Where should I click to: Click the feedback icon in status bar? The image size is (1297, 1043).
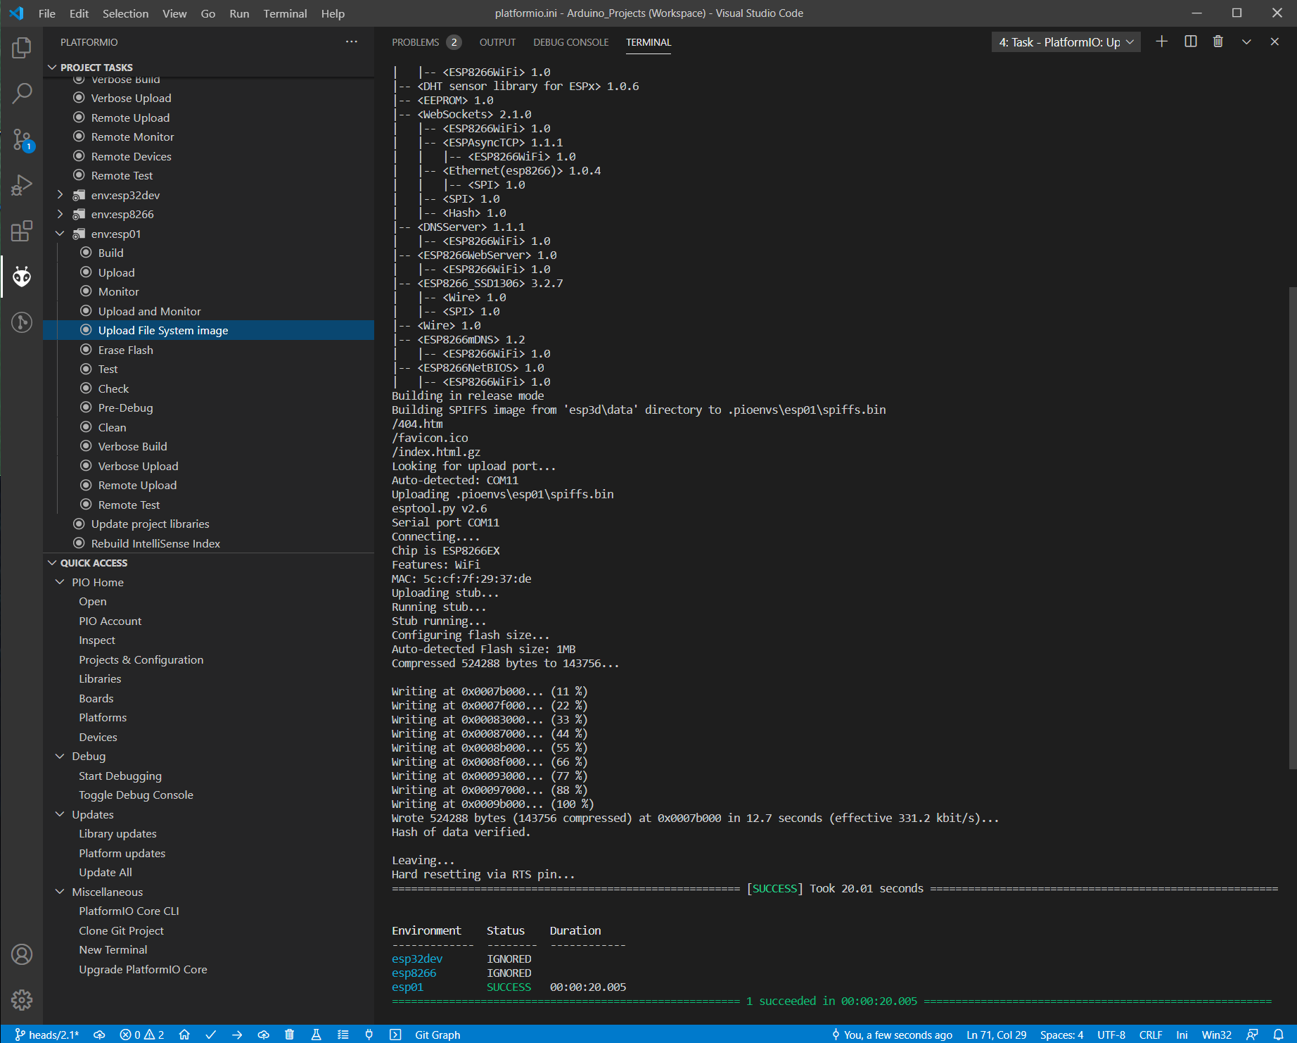coord(1252,1035)
